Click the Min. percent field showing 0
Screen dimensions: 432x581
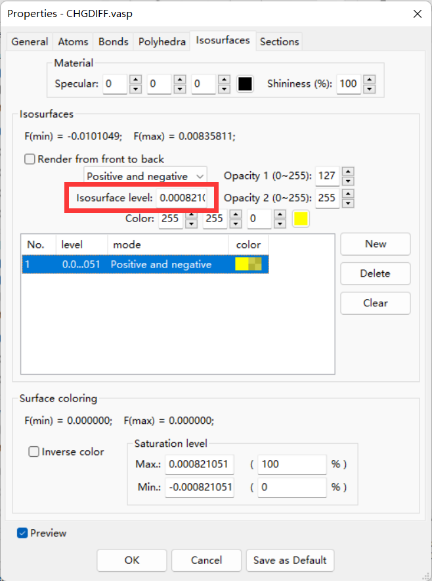tap(292, 487)
